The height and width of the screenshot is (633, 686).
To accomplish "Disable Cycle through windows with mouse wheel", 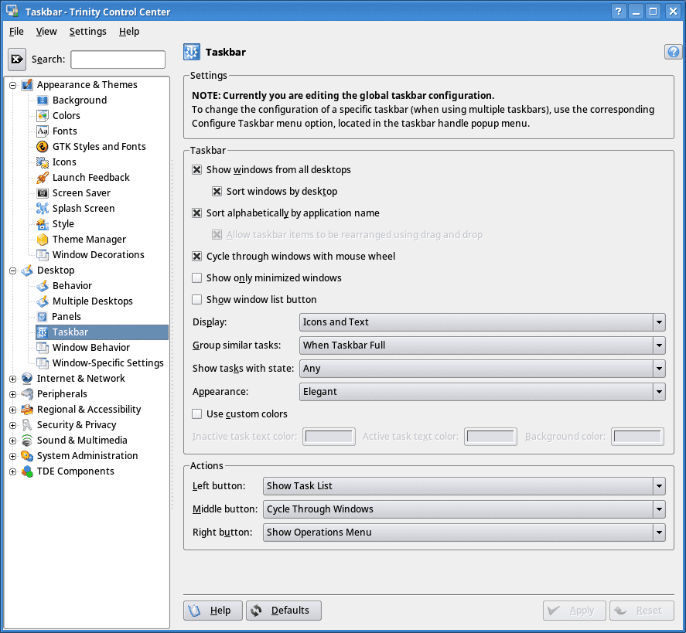I will pos(197,256).
